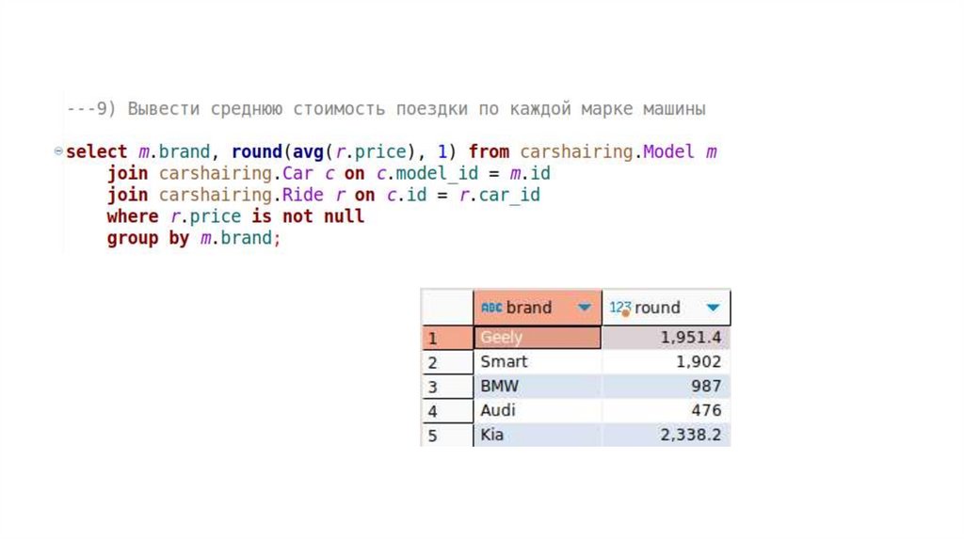Select the BMW brand cell
964x540 pixels.
pyautogui.click(x=538, y=387)
